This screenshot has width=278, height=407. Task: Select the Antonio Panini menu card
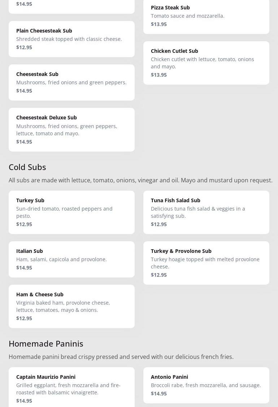pos(206,385)
